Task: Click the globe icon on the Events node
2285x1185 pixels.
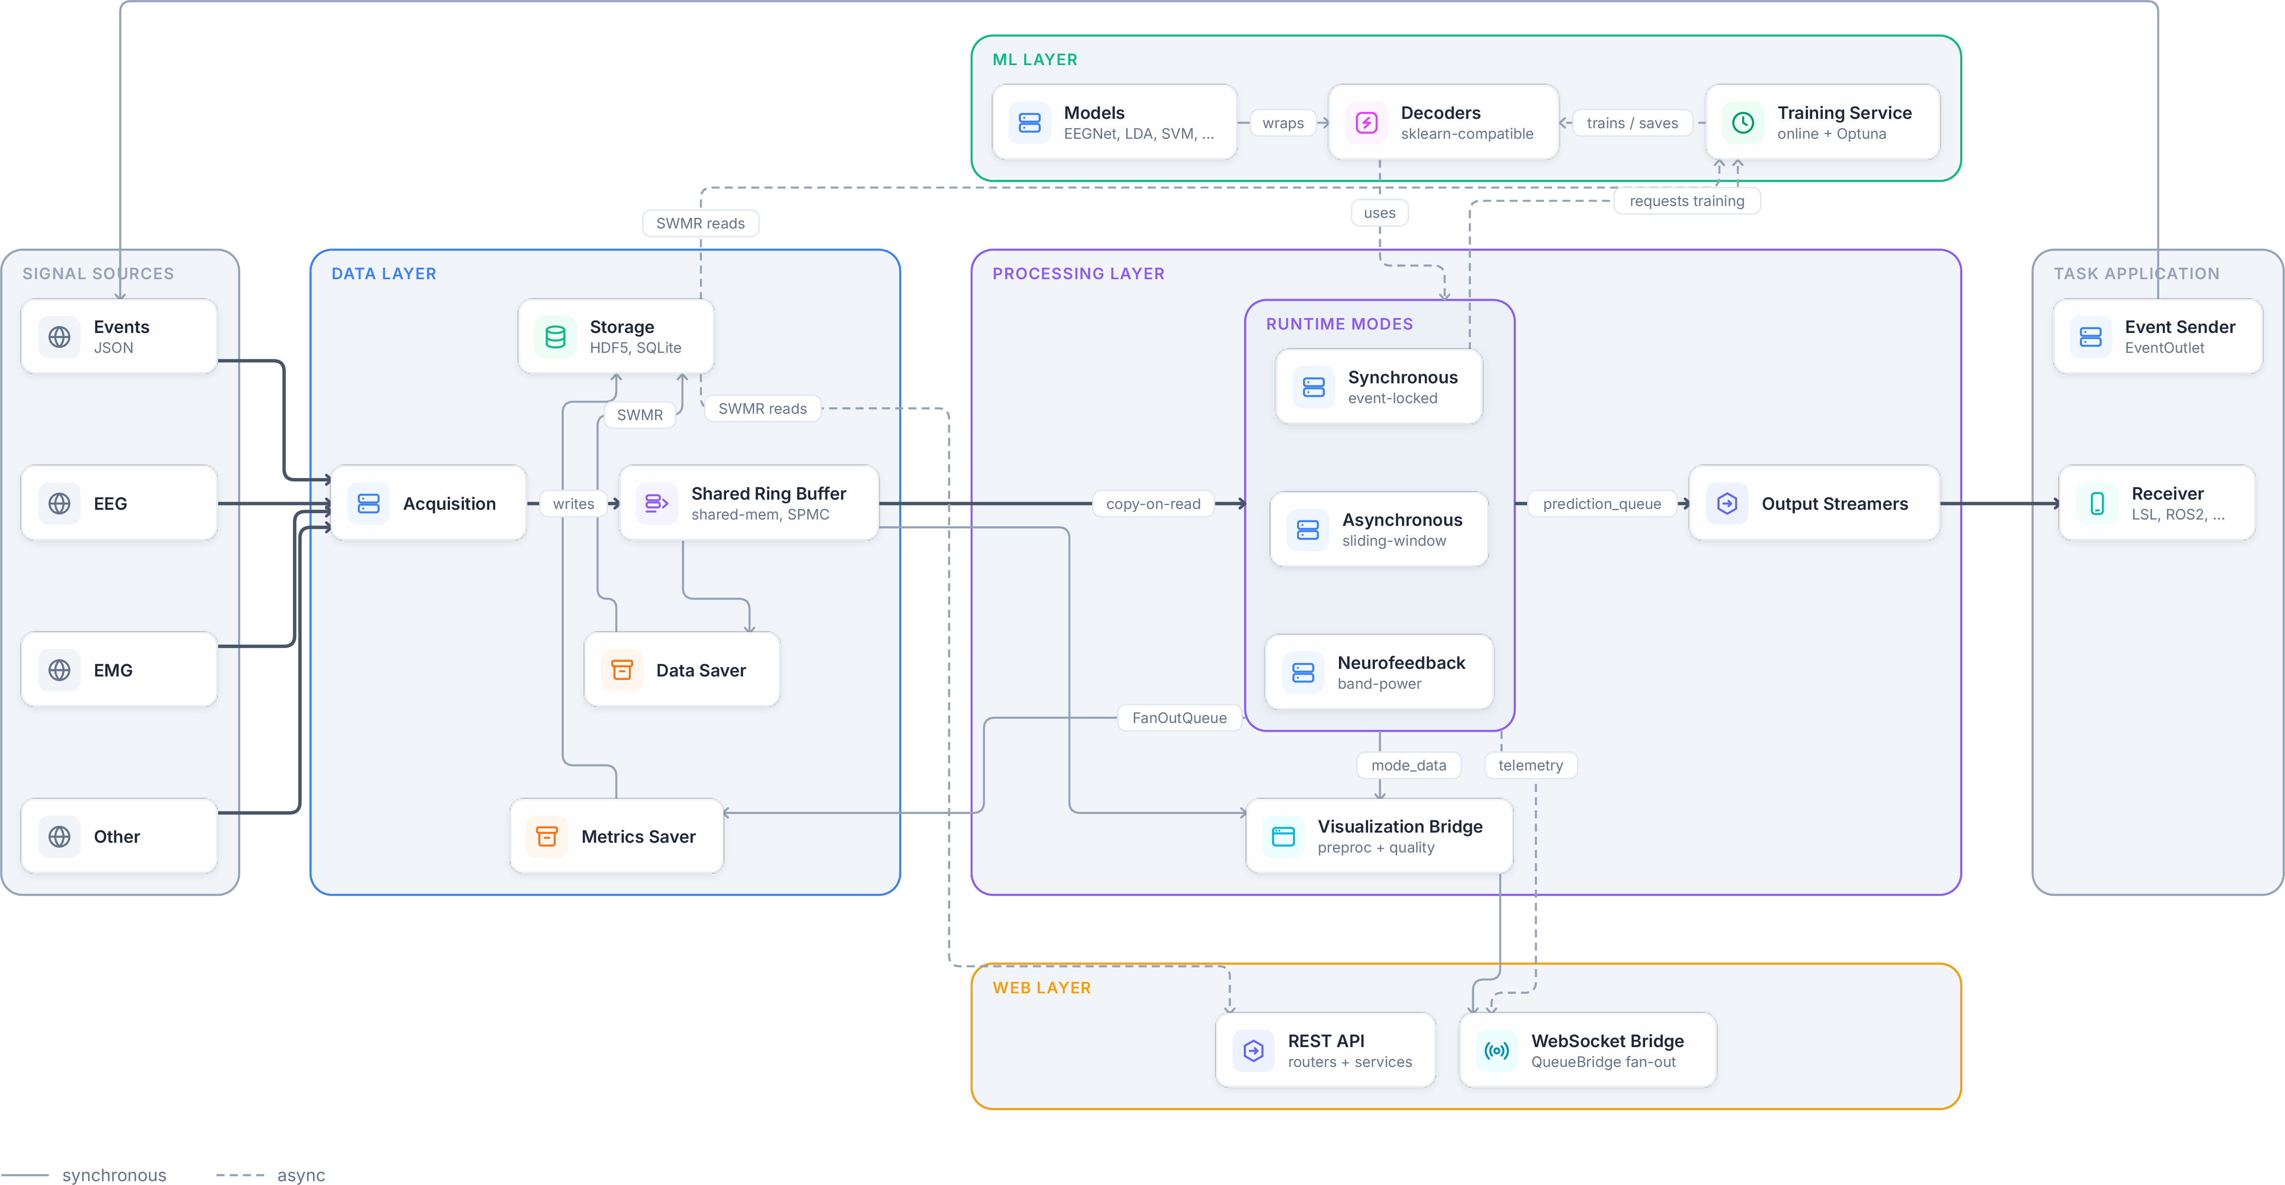Action: (x=60, y=337)
